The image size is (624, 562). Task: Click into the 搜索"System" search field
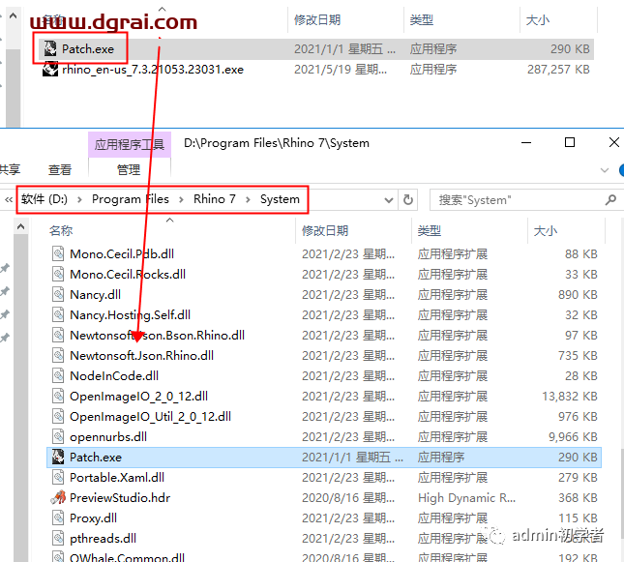(518, 199)
